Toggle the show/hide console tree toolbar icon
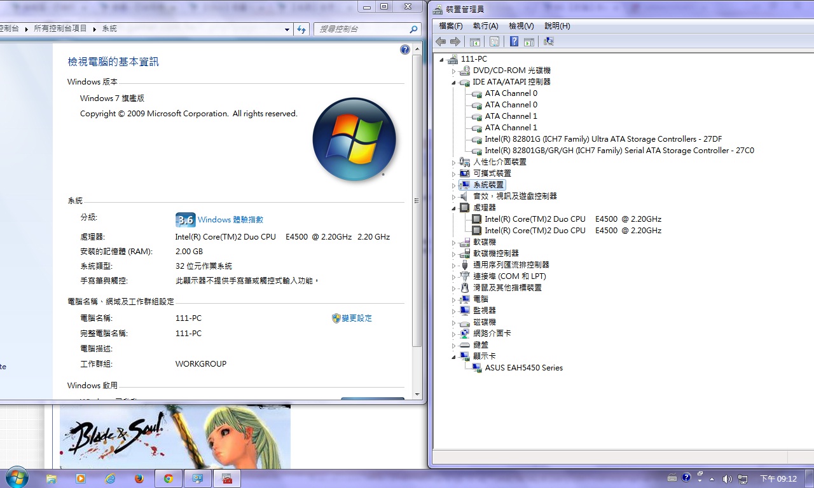This screenshot has height=488, width=814. point(474,41)
